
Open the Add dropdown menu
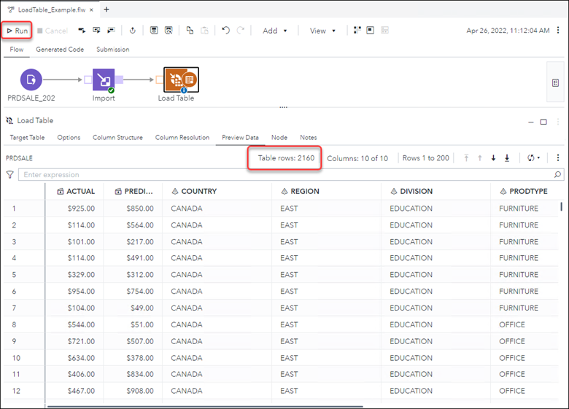tap(275, 31)
